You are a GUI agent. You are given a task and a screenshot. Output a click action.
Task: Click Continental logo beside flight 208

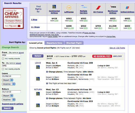pos(38,67)
